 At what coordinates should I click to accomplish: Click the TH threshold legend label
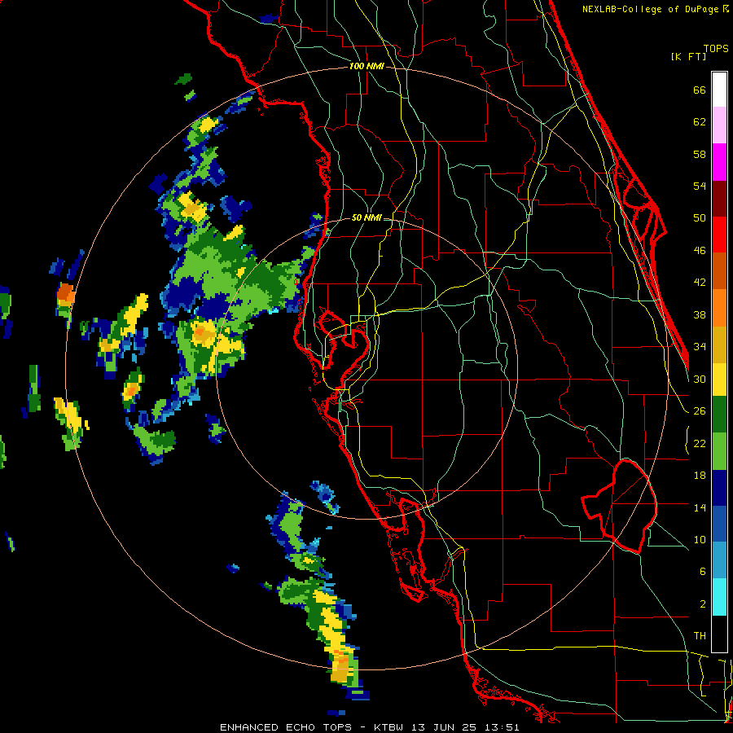(700, 636)
